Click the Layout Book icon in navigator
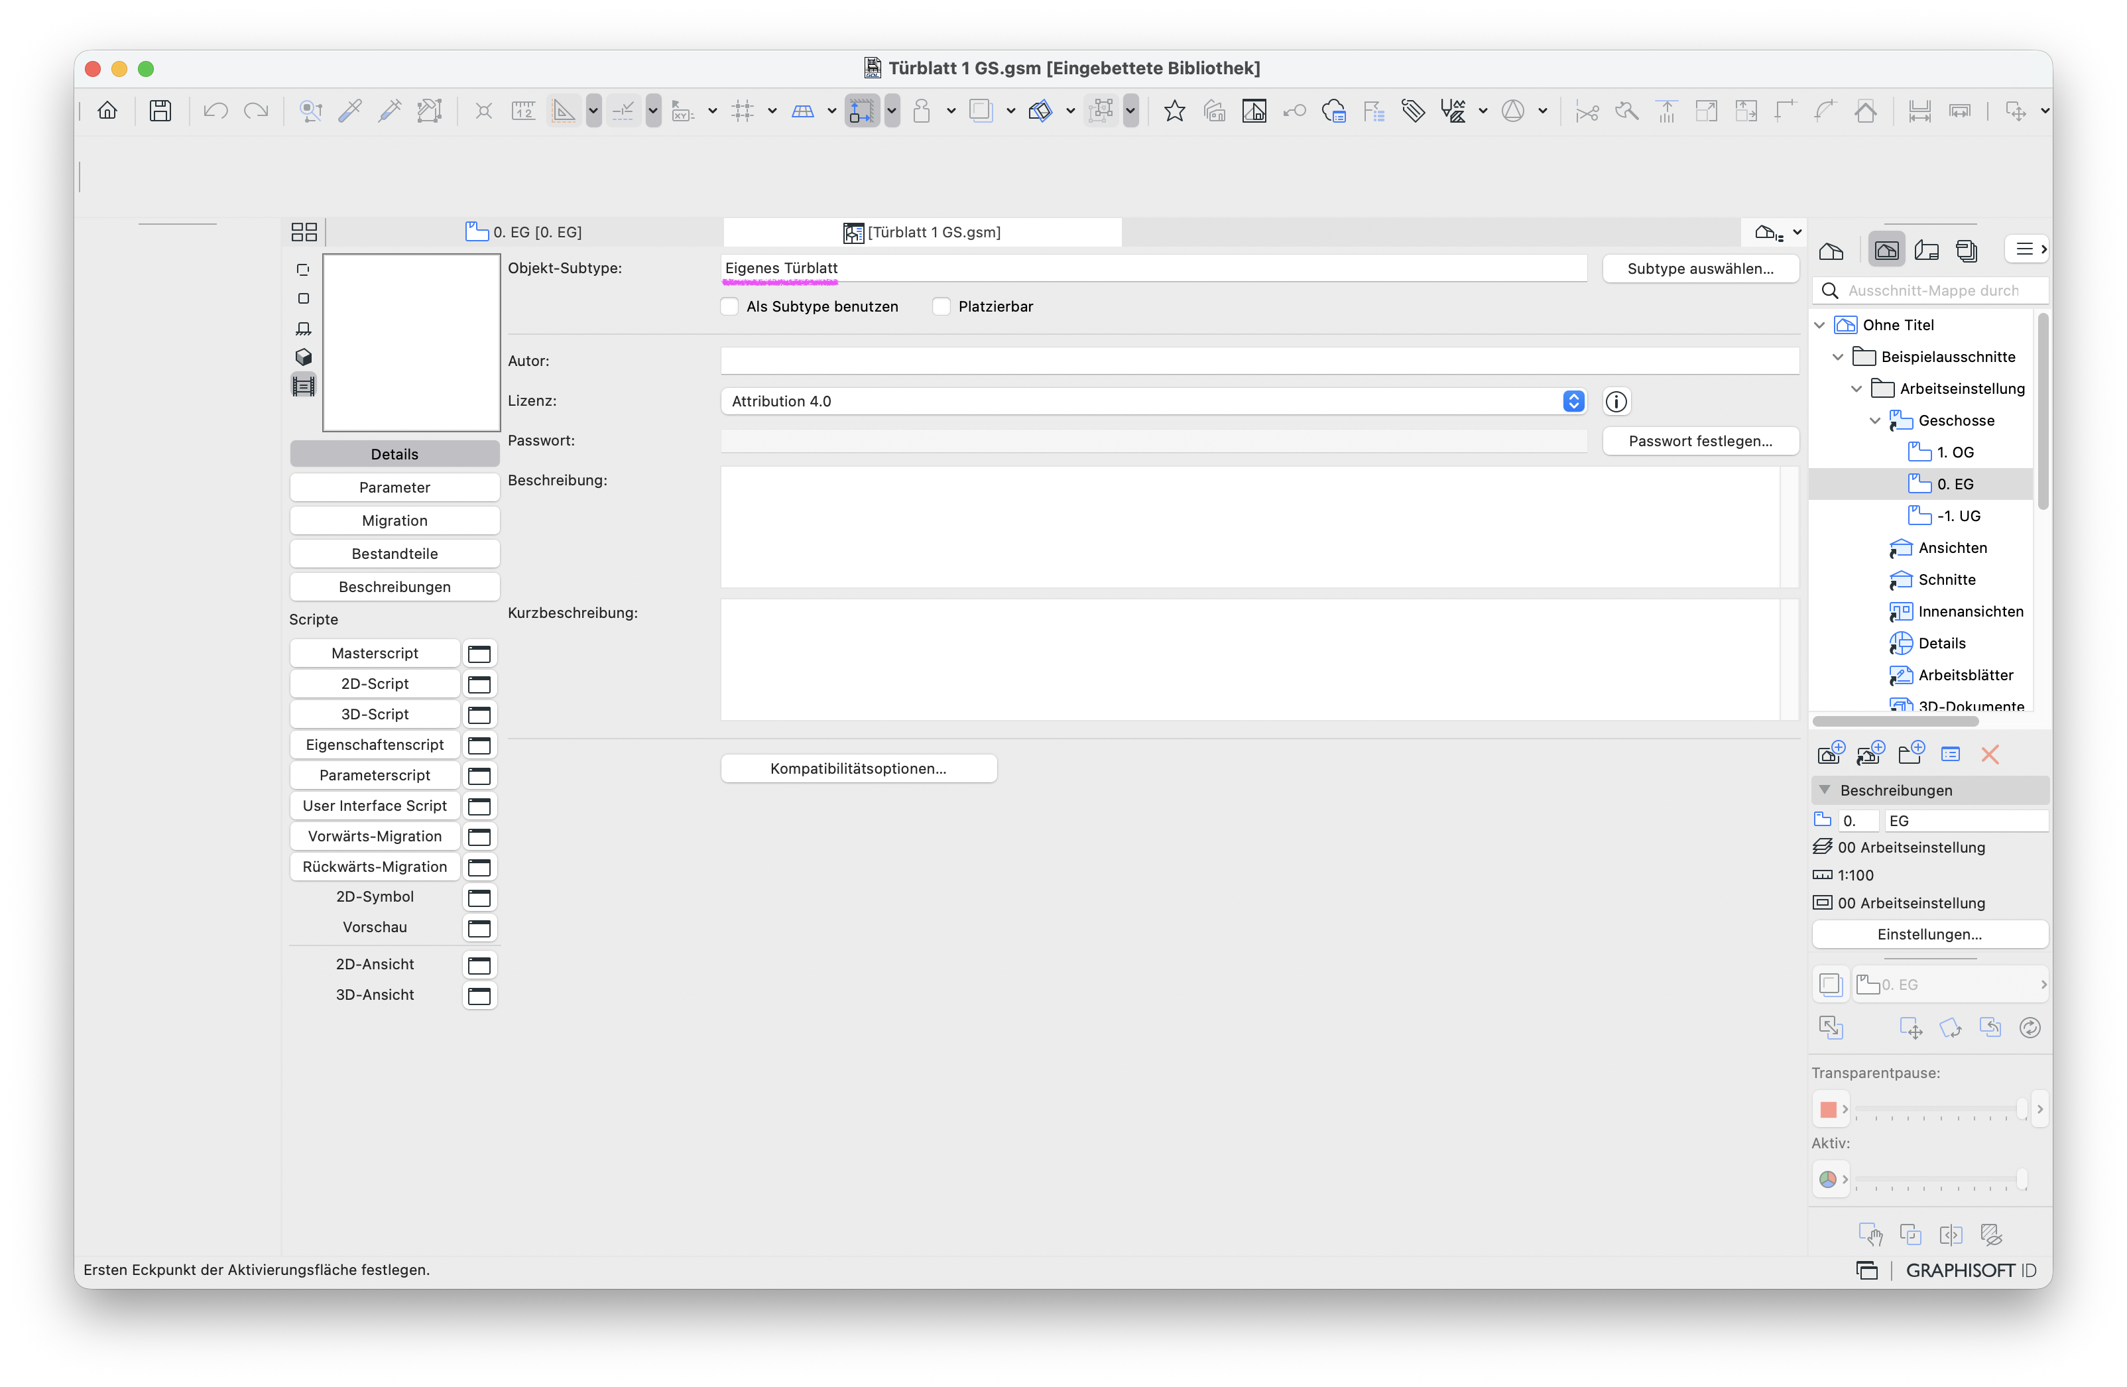Screen dimensions: 2127x1387 (1927, 250)
